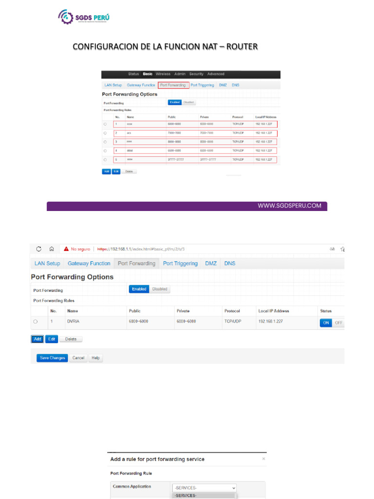The height and width of the screenshot is (499, 374).
Task: Click the Help button
Action: click(x=95, y=358)
